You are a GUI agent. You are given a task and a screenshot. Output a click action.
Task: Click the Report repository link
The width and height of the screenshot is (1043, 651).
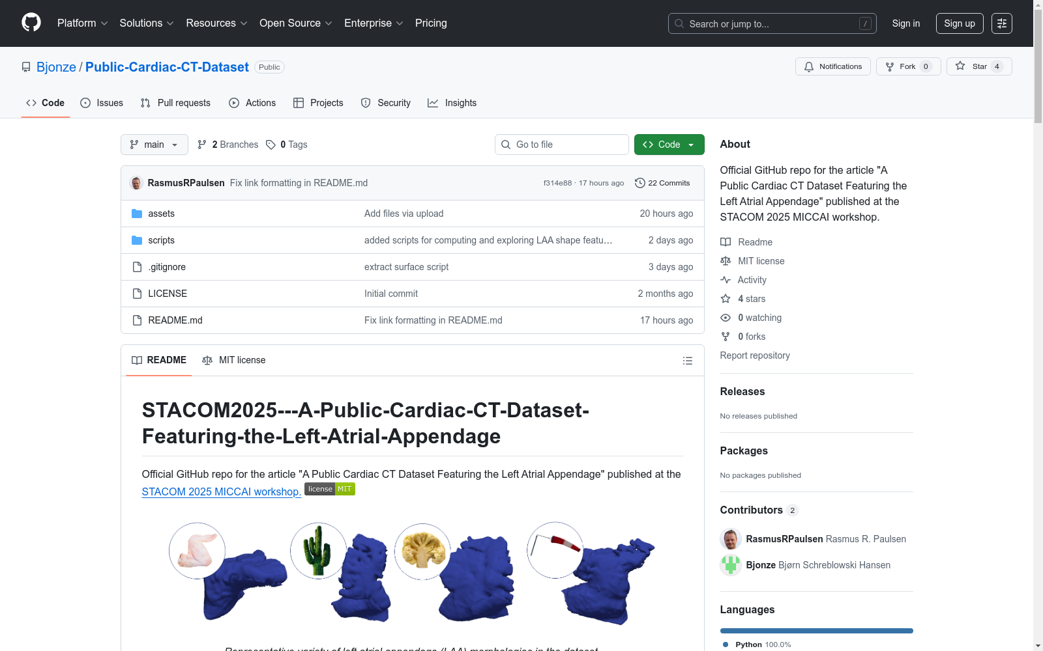[755, 355]
